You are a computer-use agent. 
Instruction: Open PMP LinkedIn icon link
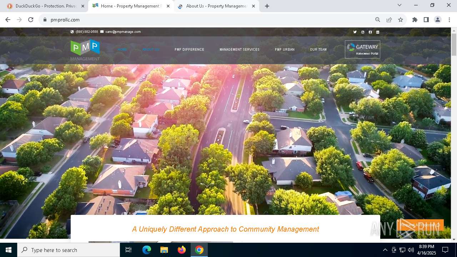click(378, 32)
